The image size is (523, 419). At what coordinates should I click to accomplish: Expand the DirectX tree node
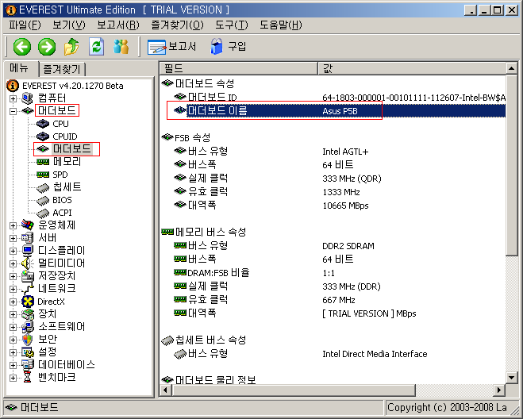[13, 302]
